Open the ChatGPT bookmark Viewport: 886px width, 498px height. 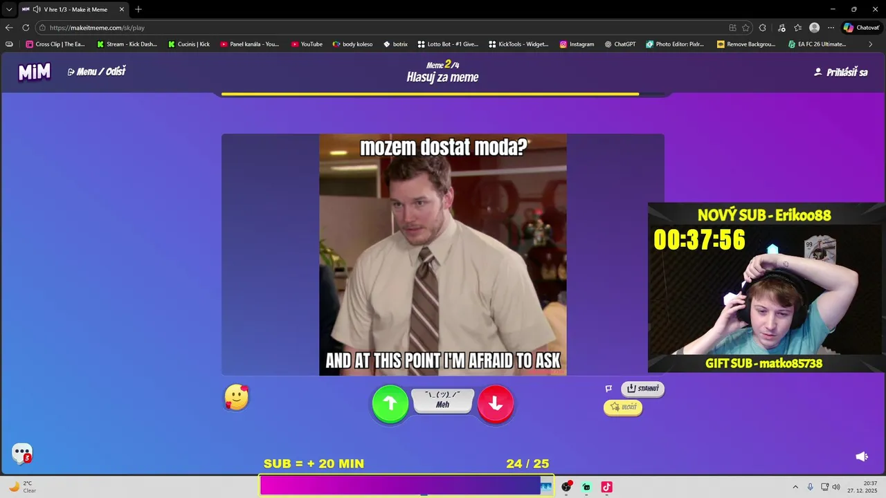tap(620, 44)
